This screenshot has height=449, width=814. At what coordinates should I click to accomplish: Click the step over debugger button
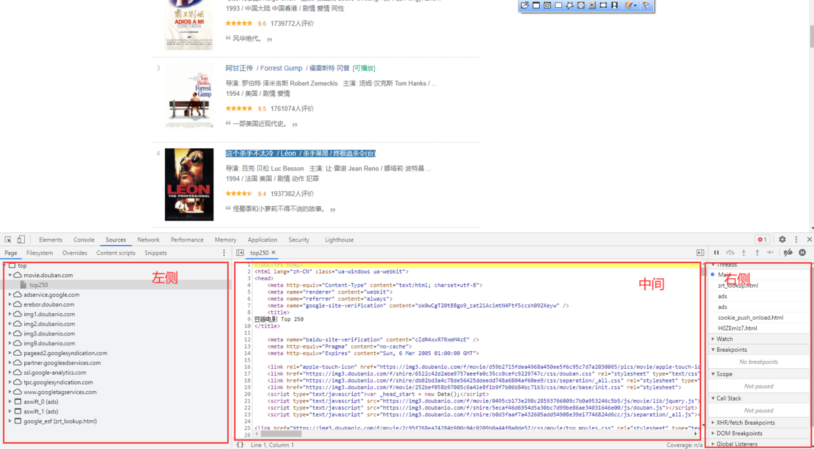(730, 253)
